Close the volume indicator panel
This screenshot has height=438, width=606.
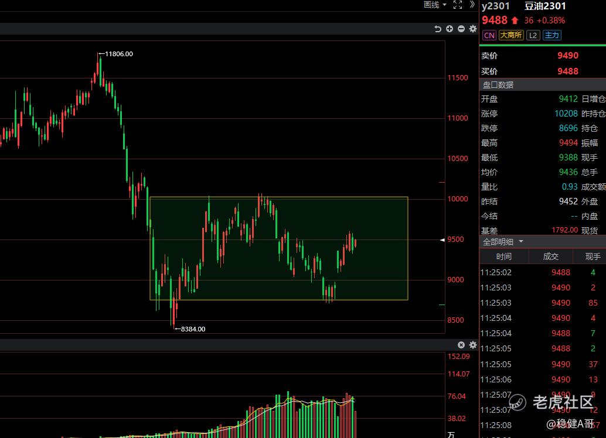(x=461, y=345)
